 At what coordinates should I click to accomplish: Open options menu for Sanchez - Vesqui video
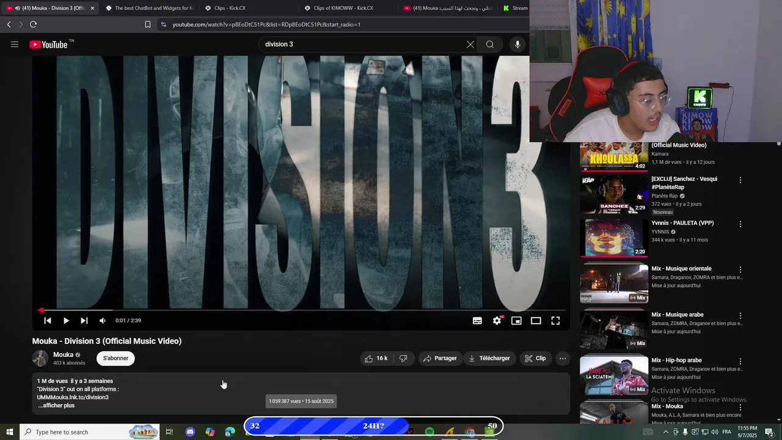pyautogui.click(x=740, y=180)
